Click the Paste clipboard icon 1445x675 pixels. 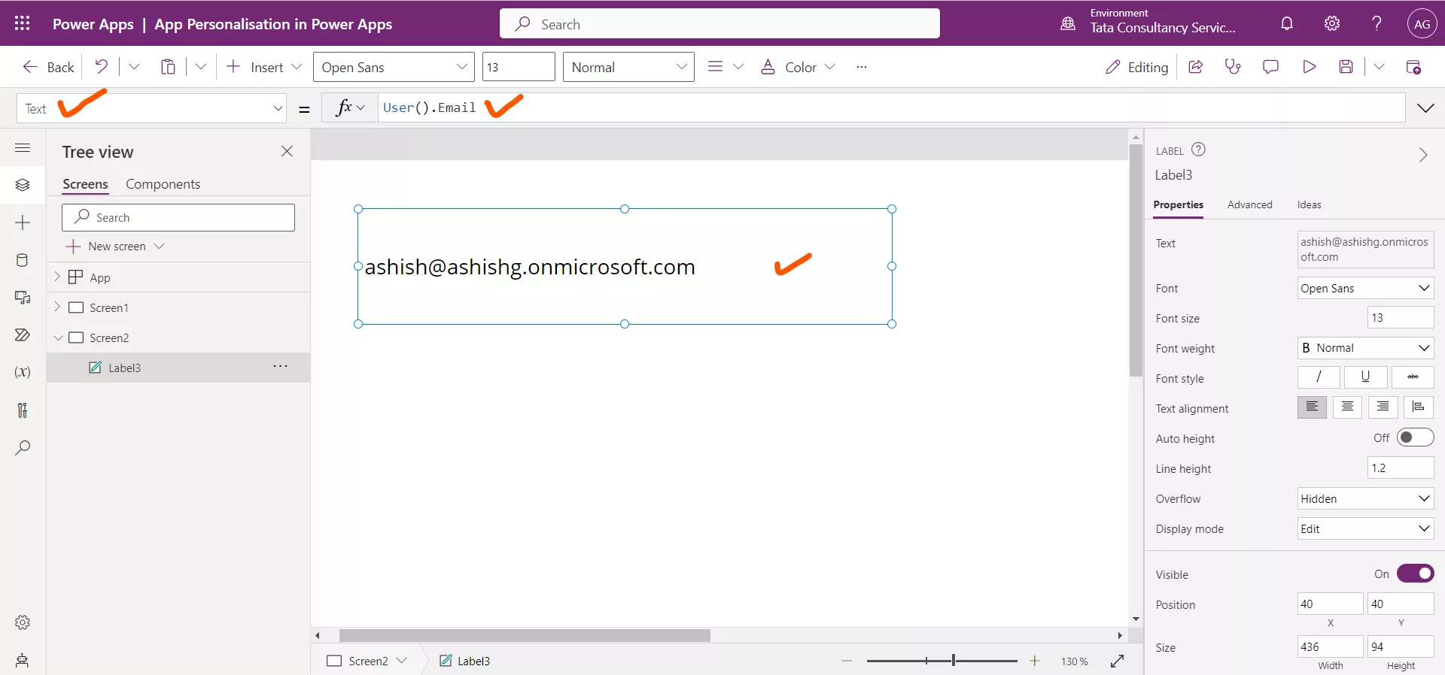(x=168, y=67)
